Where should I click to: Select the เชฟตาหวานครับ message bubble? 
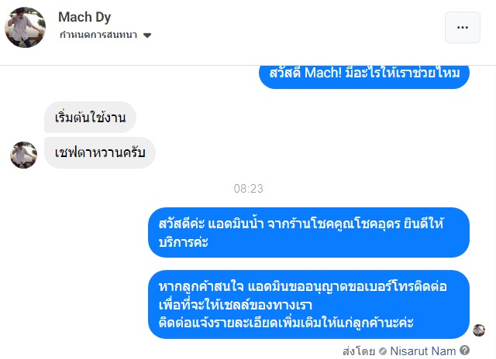click(100, 152)
